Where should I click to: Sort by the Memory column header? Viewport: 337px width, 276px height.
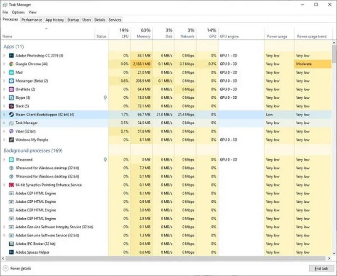[142, 33]
